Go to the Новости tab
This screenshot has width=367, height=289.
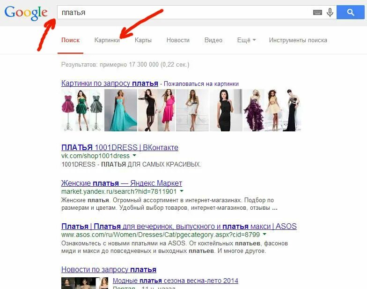pyautogui.click(x=178, y=40)
